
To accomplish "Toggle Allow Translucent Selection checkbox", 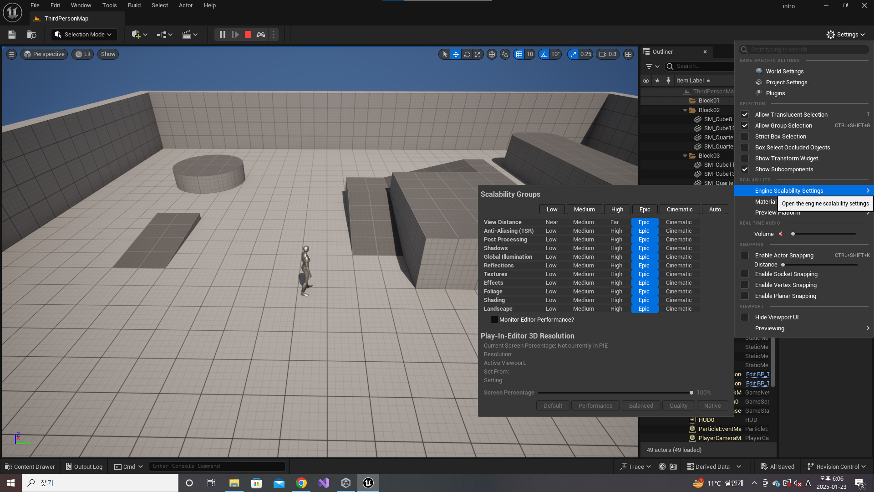I will [745, 114].
